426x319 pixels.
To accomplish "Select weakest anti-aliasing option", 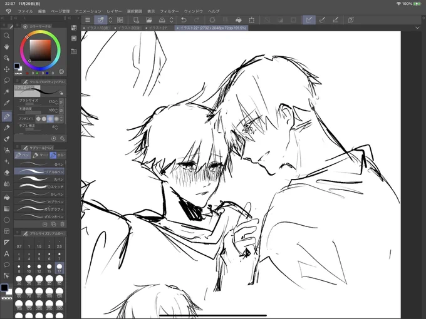I will [x=38, y=119].
